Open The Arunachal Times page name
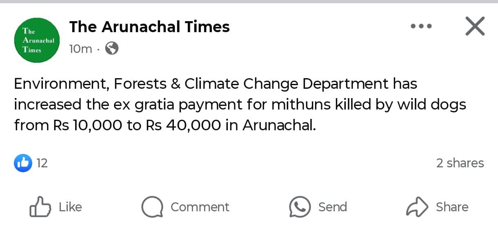 click(x=149, y=27)
